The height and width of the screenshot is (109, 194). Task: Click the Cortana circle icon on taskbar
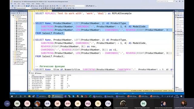[x=21, y=96]
